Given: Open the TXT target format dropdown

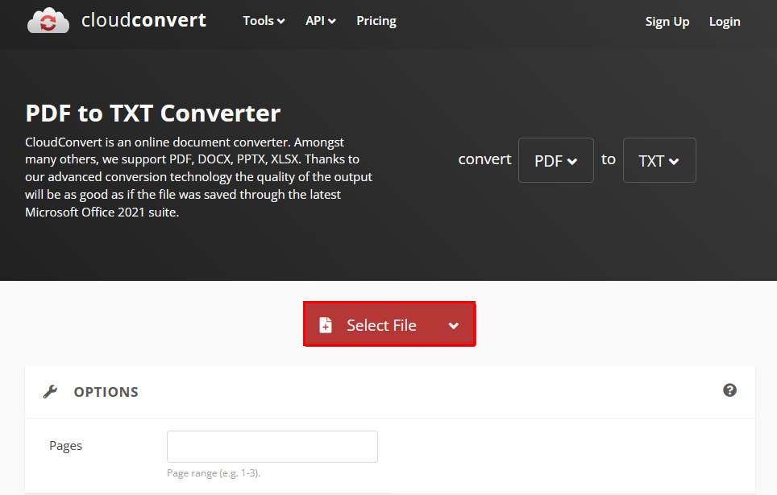Looking at the screenshot, I should (659, 160).
